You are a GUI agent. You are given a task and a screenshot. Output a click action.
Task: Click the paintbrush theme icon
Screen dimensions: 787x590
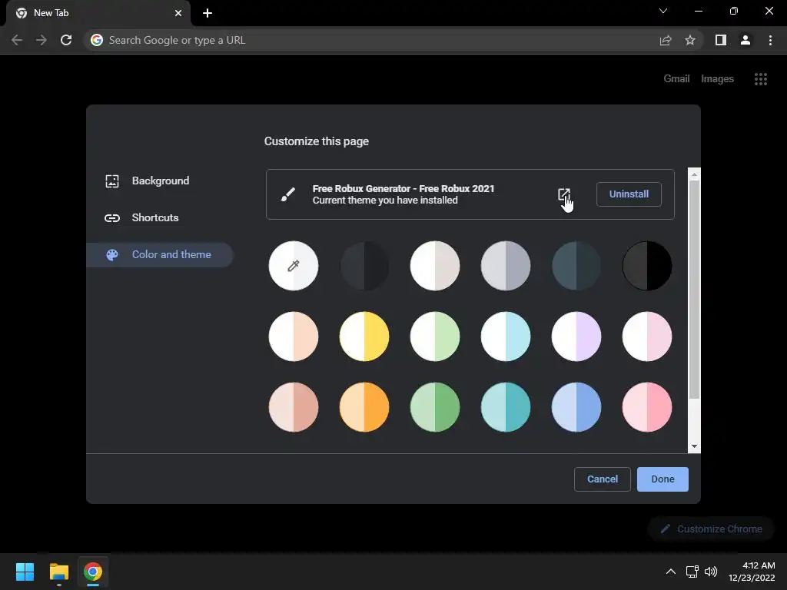[x=287, y=194]
